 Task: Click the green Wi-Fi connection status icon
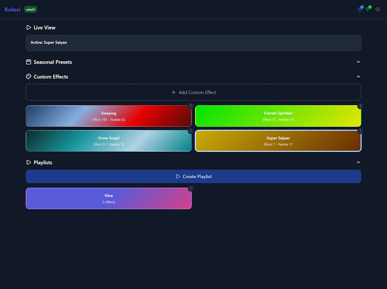(368, 9)
